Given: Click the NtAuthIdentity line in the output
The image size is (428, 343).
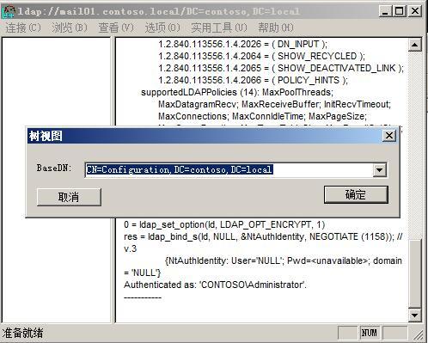Looking at the screenshot, I should coord(284,260).
